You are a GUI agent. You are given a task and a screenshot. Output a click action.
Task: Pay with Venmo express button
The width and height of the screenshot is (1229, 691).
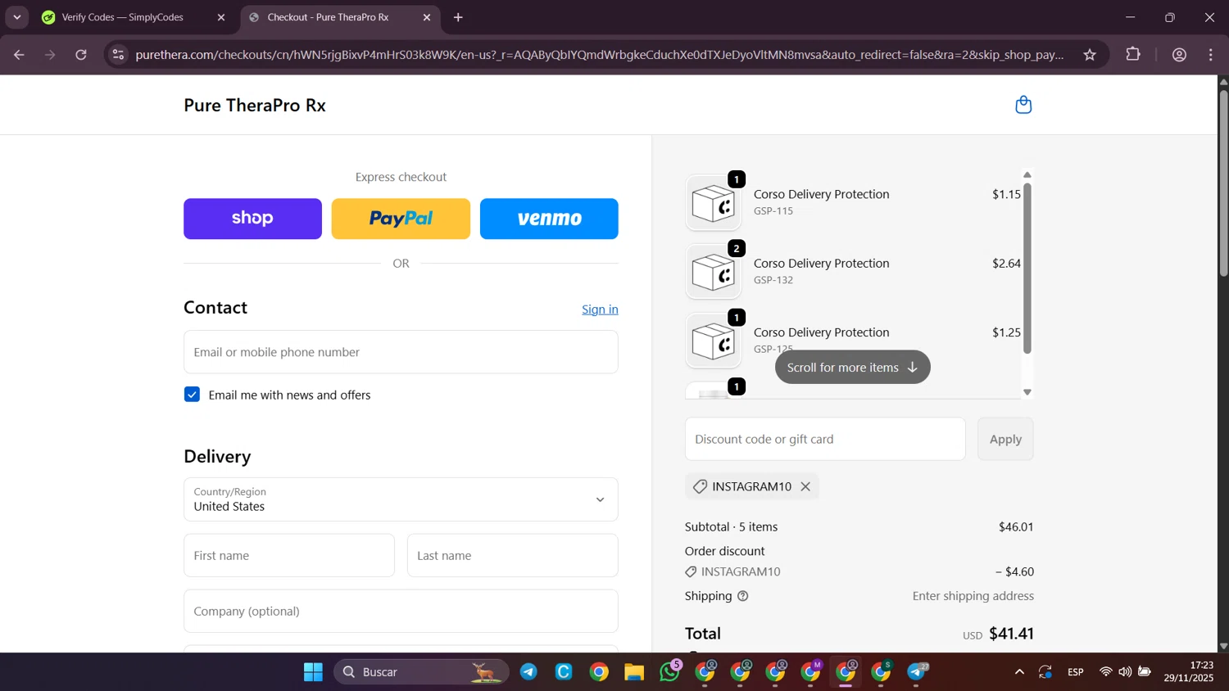(x=549, y=219)
